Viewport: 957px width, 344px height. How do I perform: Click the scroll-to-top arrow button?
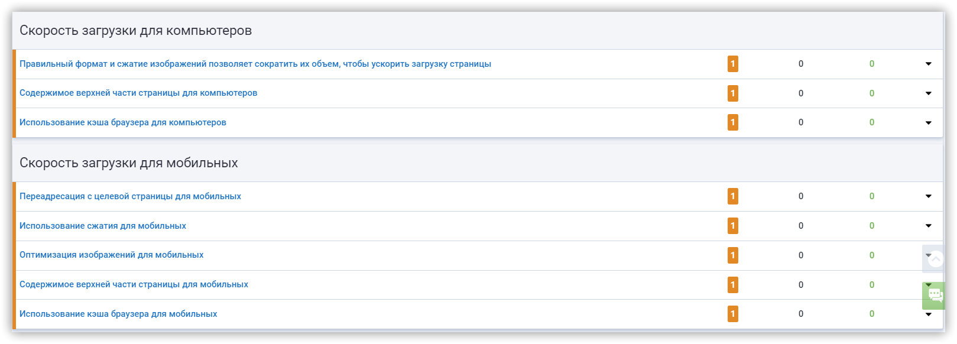point(935,259)
